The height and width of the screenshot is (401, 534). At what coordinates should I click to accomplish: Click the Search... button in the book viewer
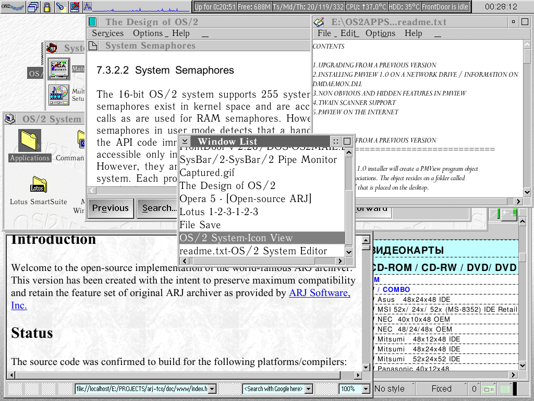[x=159, y=208]
